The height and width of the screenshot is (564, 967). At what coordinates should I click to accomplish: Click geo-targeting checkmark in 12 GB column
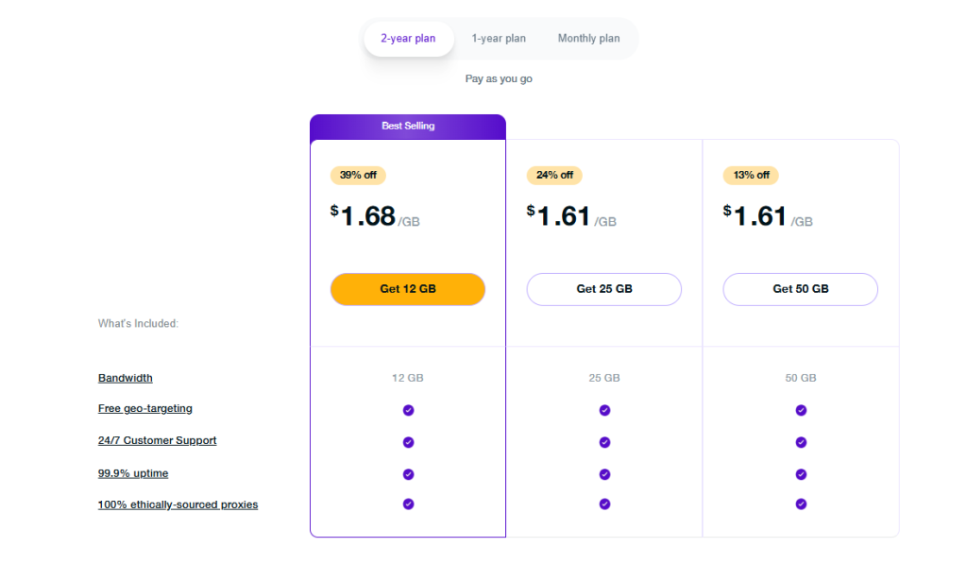coord(408,410)
